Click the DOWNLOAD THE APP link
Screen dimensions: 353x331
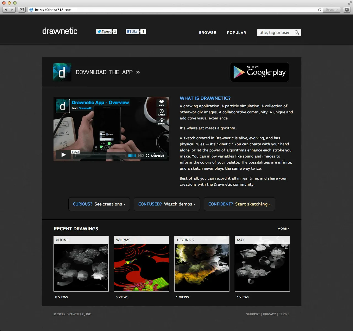pos(108,72)
